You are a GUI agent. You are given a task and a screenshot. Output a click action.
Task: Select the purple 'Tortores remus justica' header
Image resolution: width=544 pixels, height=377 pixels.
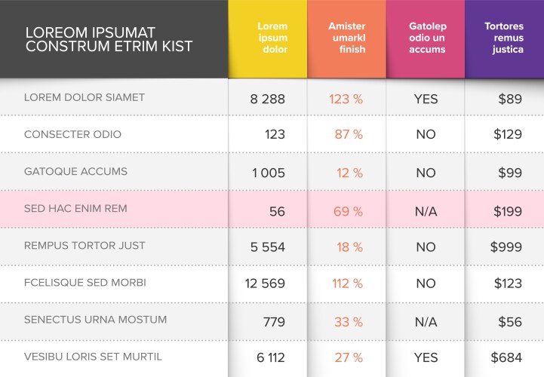tap(504, 38)
